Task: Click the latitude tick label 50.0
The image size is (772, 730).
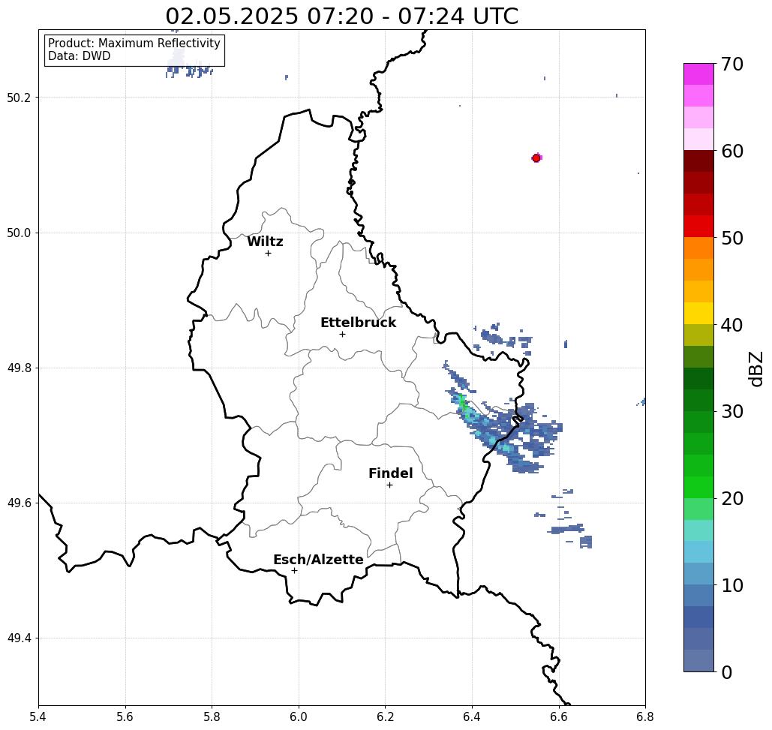Action: (x=19, y=233)
